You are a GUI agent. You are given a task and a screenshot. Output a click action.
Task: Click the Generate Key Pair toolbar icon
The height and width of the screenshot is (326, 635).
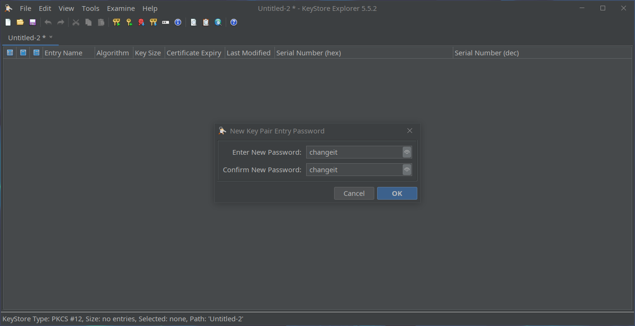click(116, 22)
